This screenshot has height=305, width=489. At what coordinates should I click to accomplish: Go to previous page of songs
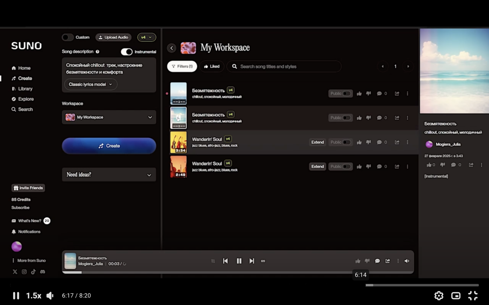(382, 67)
